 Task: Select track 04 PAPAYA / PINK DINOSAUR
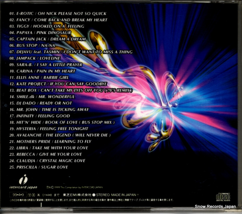pos(40,33)
